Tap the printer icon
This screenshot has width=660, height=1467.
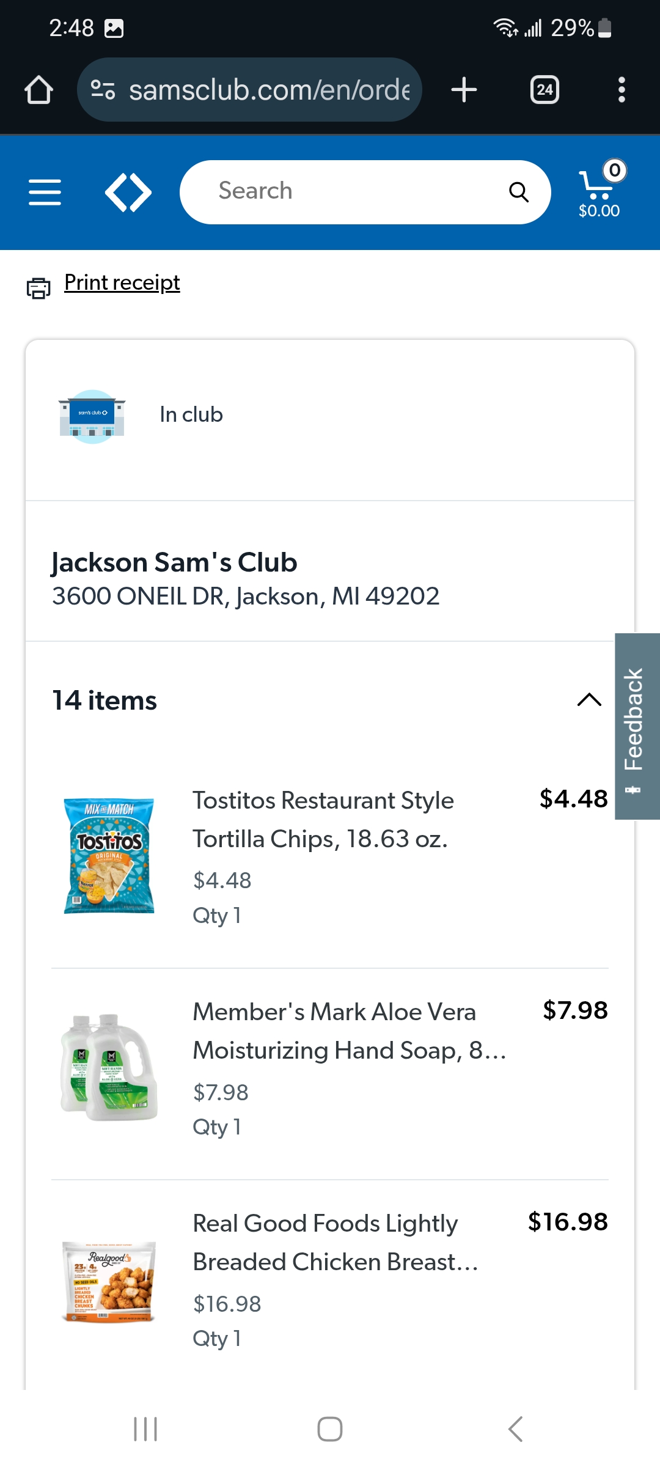point(38,287)
